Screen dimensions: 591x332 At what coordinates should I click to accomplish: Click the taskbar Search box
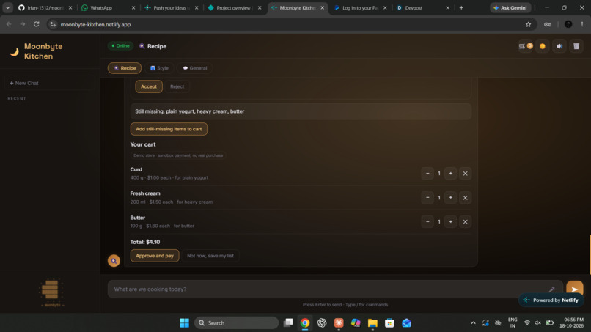point(236,323)
